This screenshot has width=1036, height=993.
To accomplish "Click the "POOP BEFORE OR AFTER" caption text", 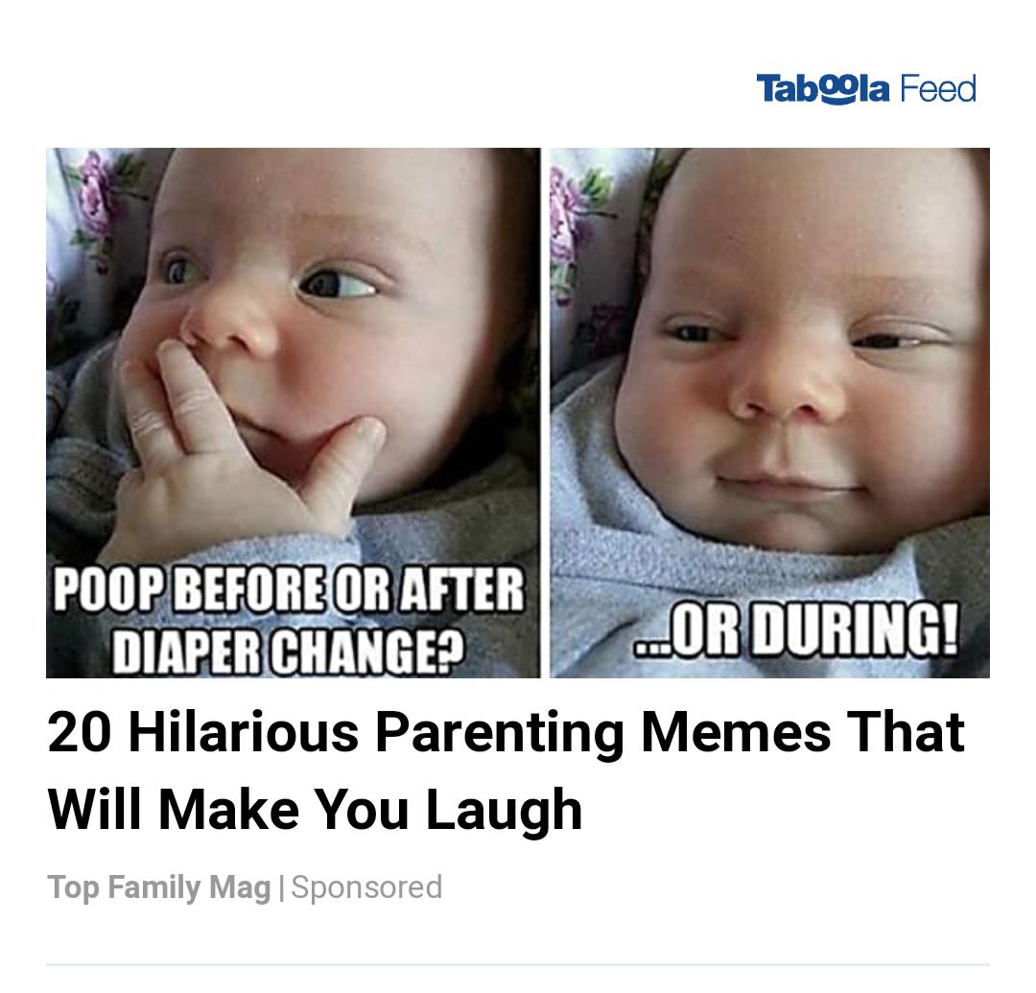I will tap(289, 591).
